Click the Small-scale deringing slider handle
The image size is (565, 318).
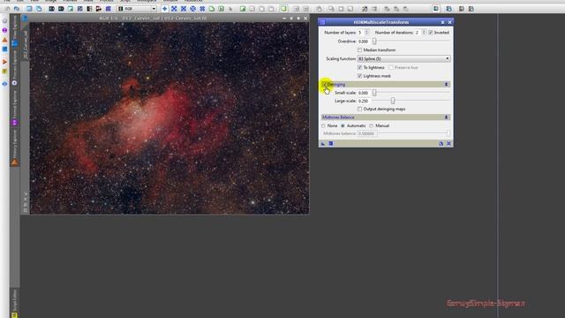374,93
